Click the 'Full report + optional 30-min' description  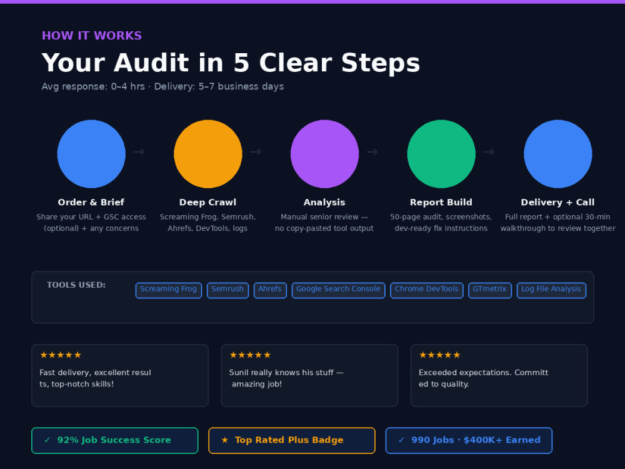tap(557, 223)
